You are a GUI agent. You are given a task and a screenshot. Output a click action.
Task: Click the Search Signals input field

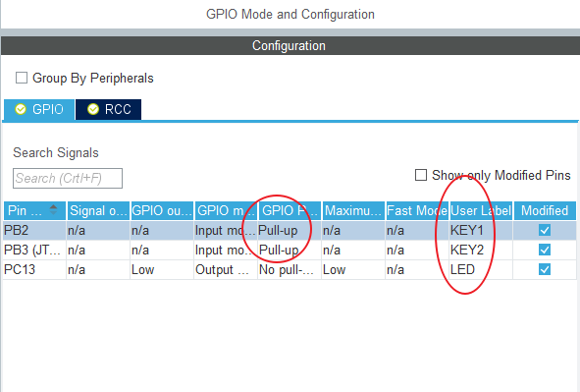click(x=68, y=179)
